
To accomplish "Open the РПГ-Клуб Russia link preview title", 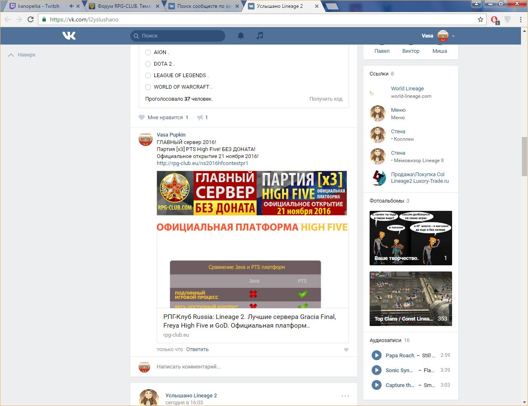I will (x=250, y=321).
